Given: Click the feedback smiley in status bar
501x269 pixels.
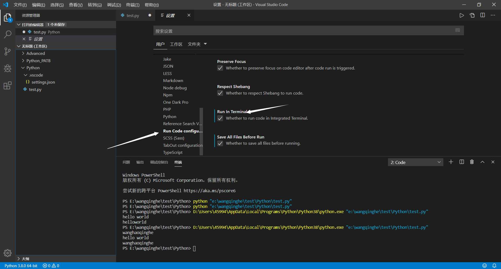Looking at the screenshot, I should pos(485,266).
